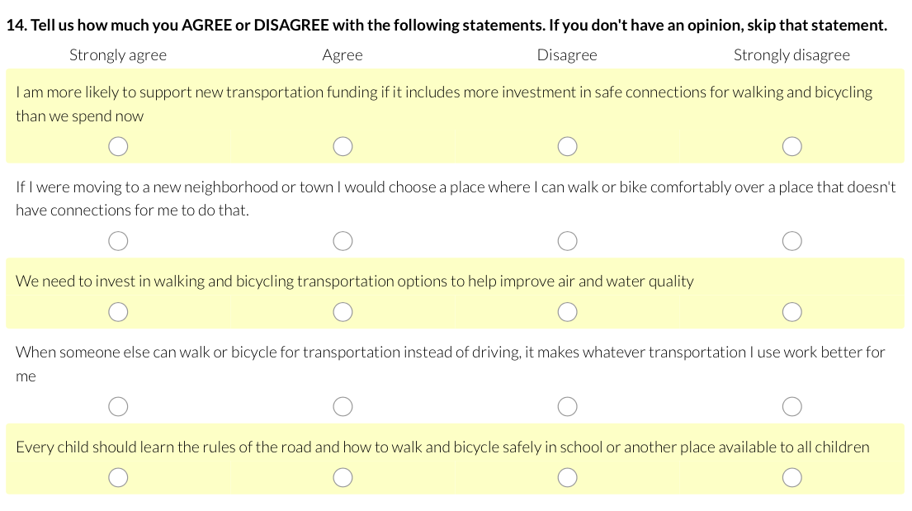Choose Agree for air and water quality statement
912x511 pixels.
(x=343, y=311)
